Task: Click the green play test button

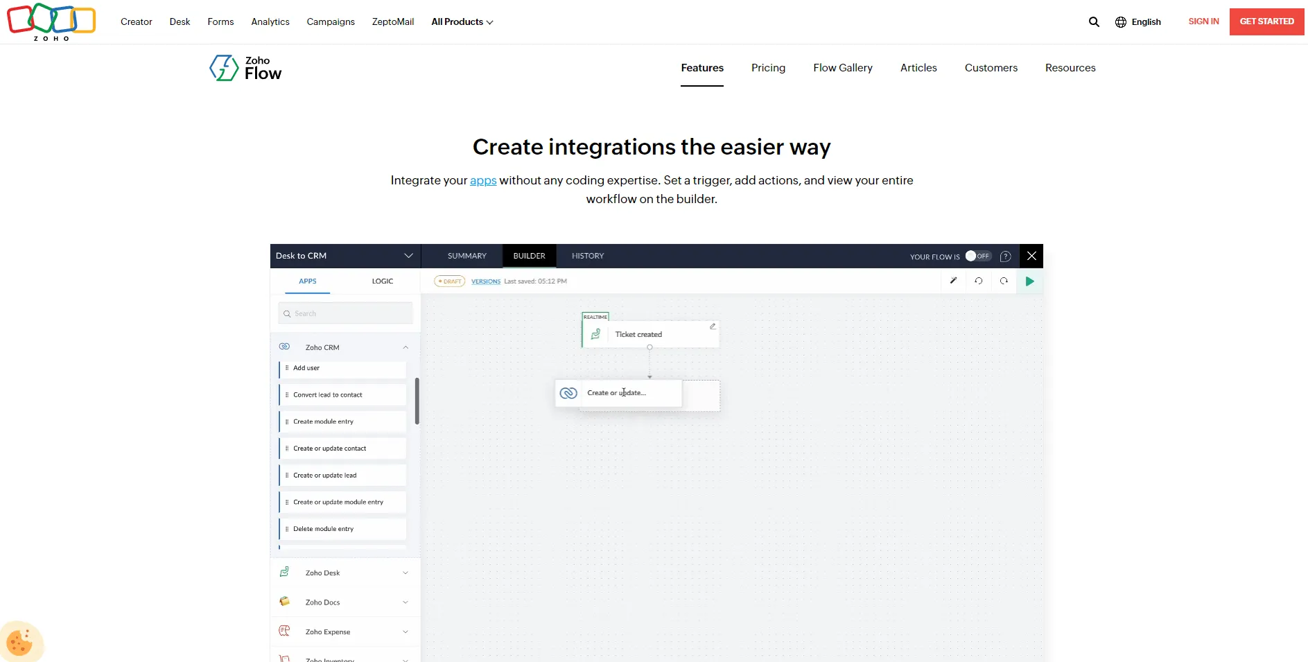Action: pyautogui.click(x=1029, y=281)
